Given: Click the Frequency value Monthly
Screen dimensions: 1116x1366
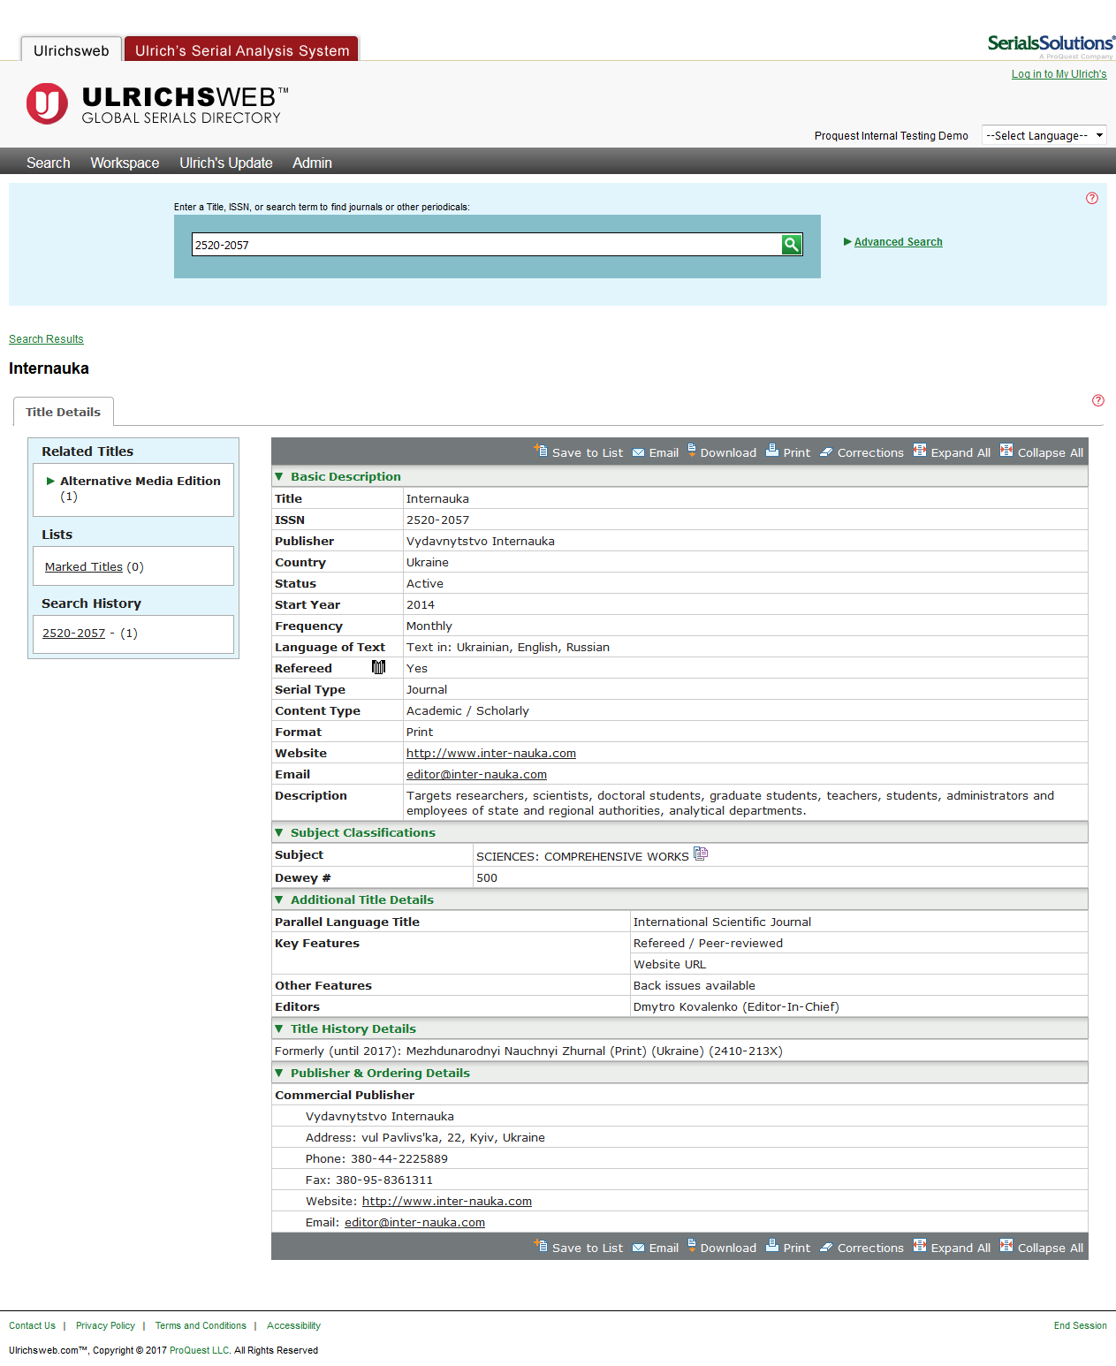Looking at the screenshot, I should 429,626.
